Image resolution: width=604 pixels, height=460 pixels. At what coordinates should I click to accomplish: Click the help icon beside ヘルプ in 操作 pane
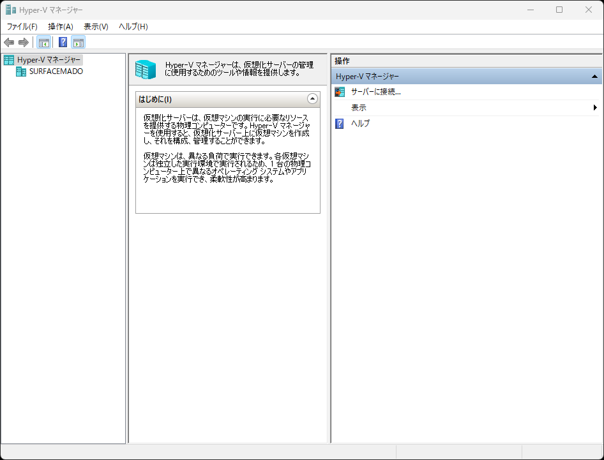click(339, 123)
